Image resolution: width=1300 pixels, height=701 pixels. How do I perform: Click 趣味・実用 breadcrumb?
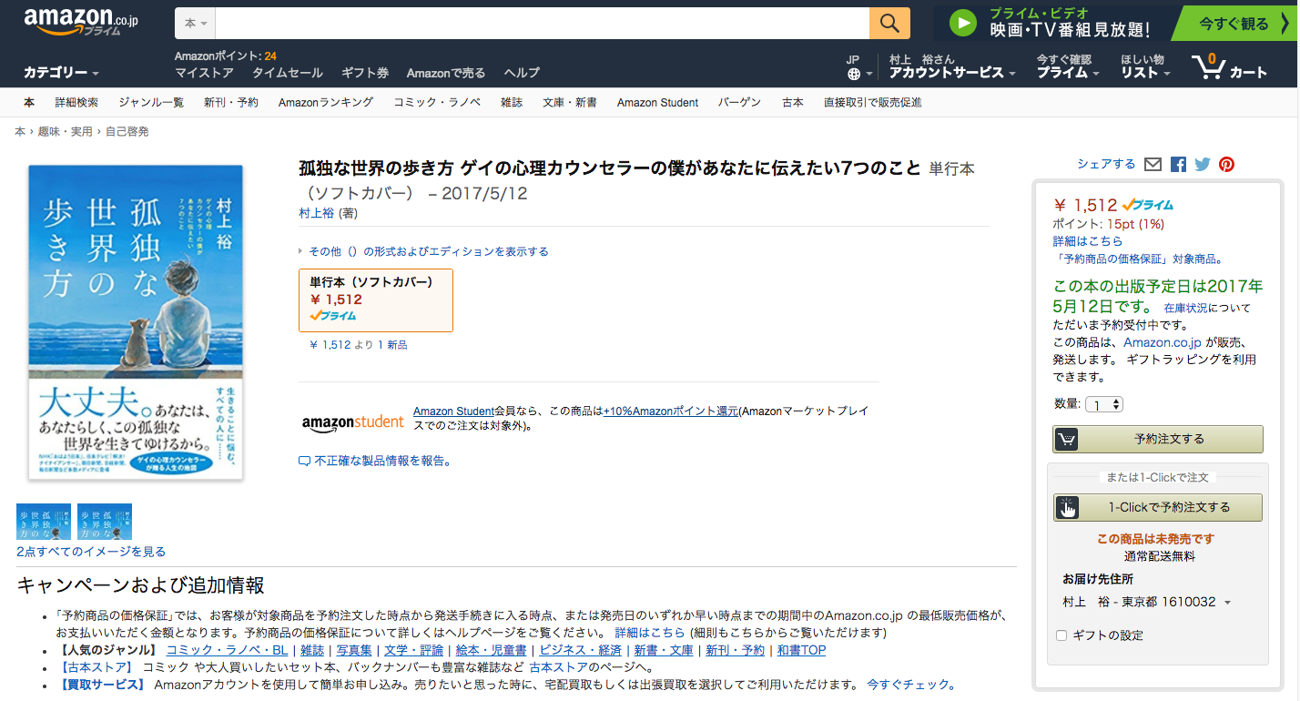[x=66, y=132]
